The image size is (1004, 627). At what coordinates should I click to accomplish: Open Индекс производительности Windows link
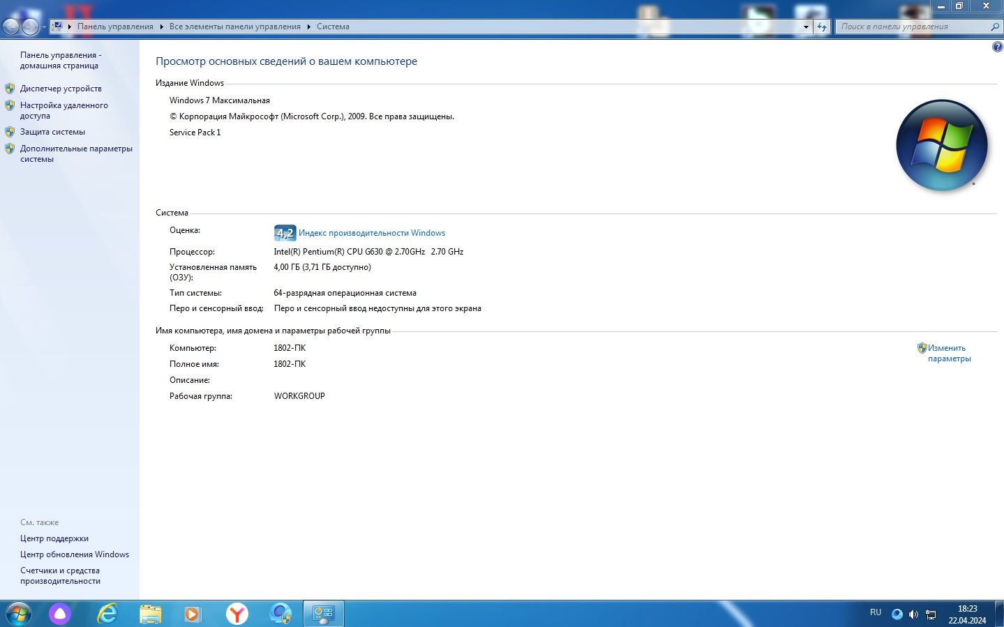(x=372, y=233)
